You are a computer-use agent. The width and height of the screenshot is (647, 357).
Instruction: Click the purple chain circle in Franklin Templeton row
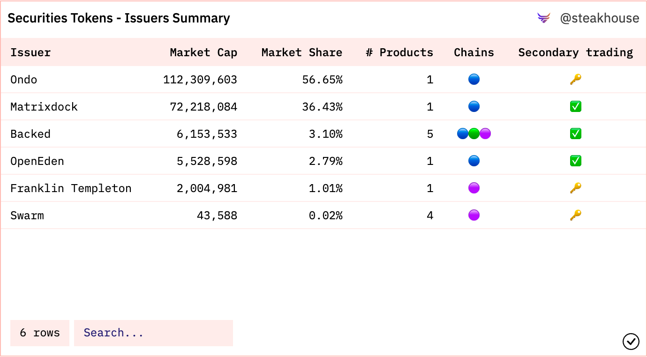click(x=474, y=188)
